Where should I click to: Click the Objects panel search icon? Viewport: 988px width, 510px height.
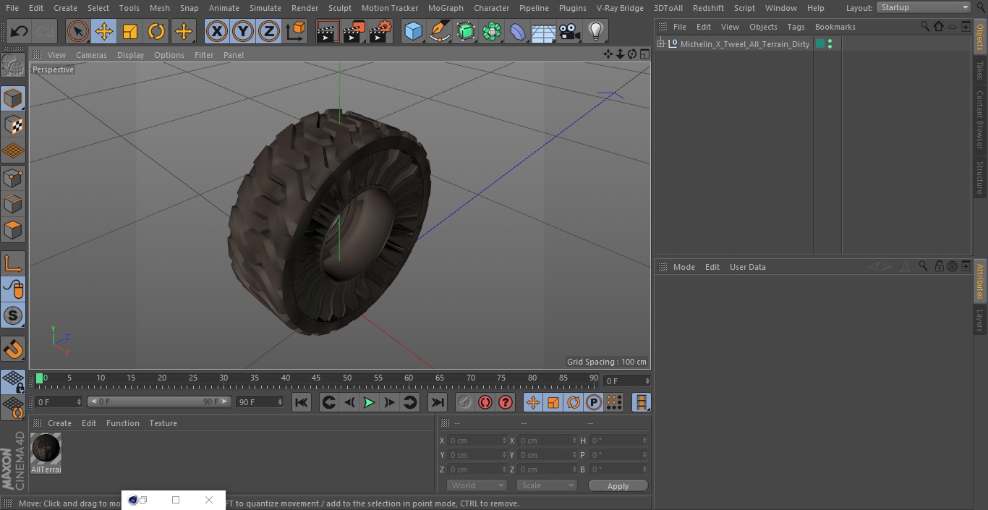click(x=925, y=26)
